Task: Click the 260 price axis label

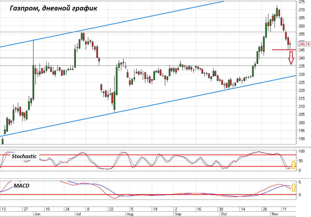Action: click(301, 26)
